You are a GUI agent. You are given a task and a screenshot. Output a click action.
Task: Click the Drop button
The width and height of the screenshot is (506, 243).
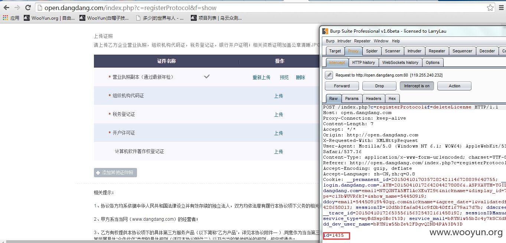(x=379, y=86)
